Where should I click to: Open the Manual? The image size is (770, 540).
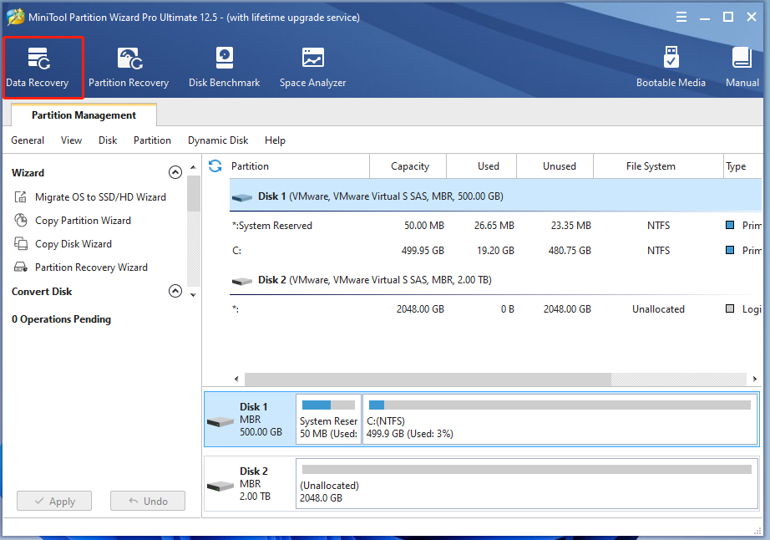742,68
